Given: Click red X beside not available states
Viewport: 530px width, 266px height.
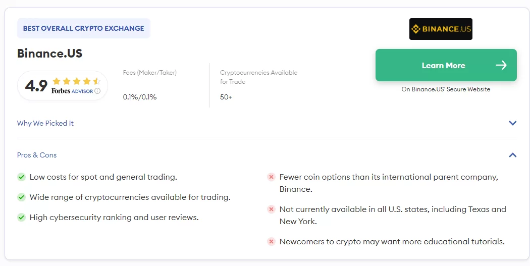Looking at the screenshot, I should click(271, 209).
